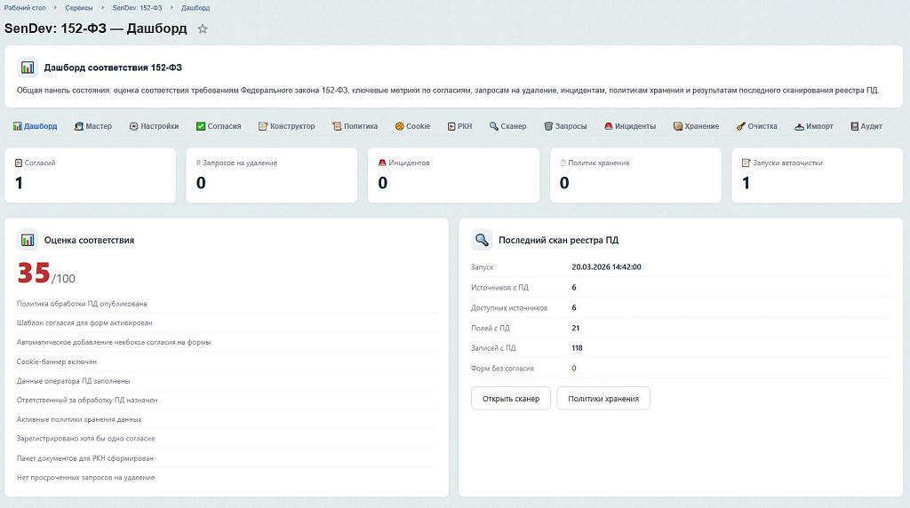Click the green checkmark Согласия icon
Image resolution: width=910 pixels, height=508 pixels.
click(x=201, y=126)
